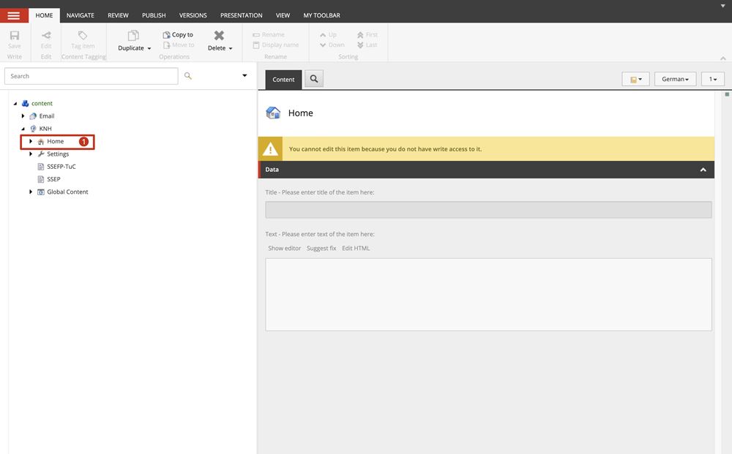Screen dimensions: 732x454
Task: Open the search tab magnifier next to Content
Action: click(x=314, y=79)
